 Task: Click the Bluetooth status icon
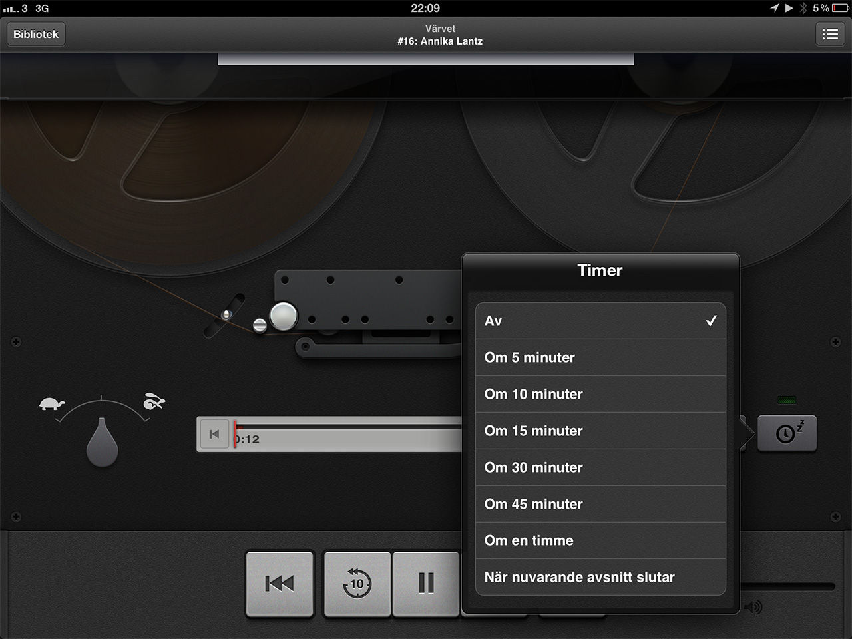tap(803, 8)
